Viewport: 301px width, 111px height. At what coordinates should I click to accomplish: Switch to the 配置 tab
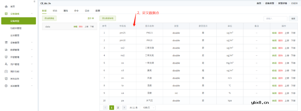98,11
